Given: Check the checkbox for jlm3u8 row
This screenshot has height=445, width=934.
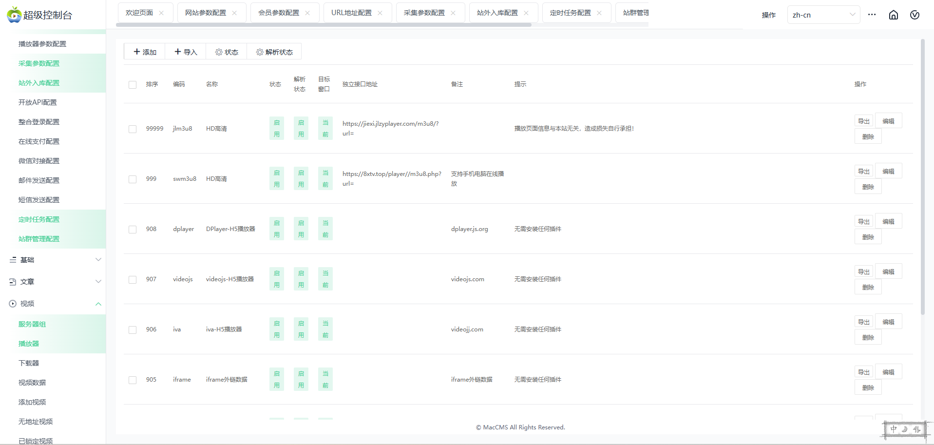Looking at the screenshot, I should pyautogui.click(x=133, y=129).
